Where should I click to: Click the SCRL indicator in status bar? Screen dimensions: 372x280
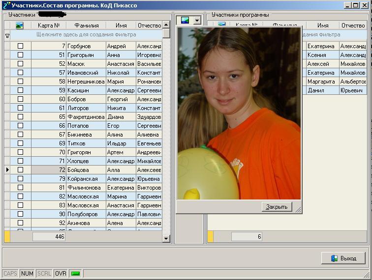pos(44,274)
